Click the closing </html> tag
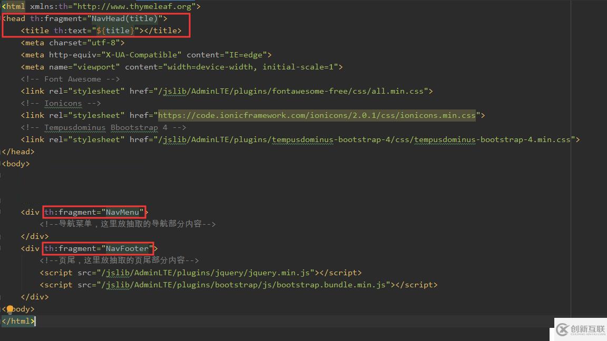The image size is (607, 341). [x=18, y=321]
